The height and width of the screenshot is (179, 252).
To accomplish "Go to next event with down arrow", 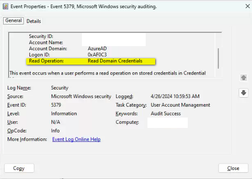I will tap(244, 93).
